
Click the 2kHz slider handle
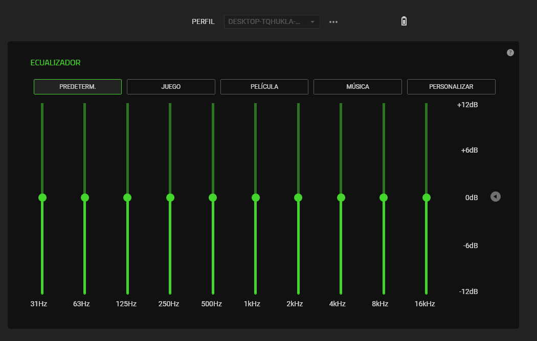[298, 198]
